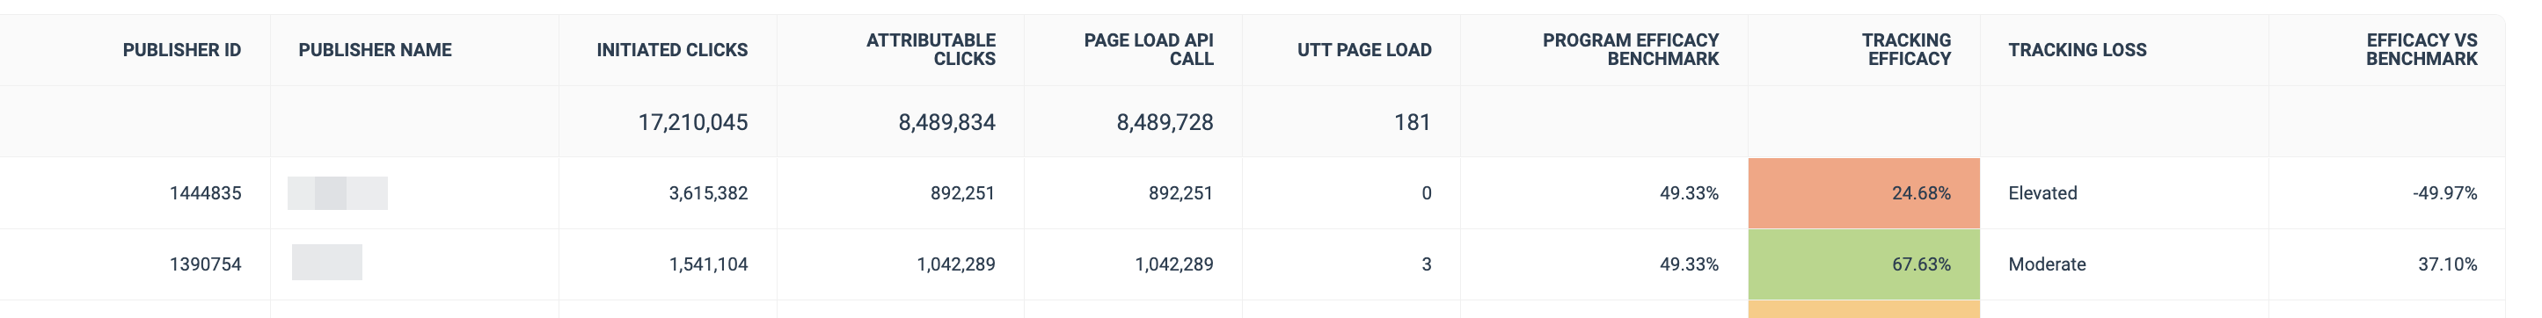Select the -49.97% efficacy vs benchmark cell

pyautogui.click(x=2444, y=193)
